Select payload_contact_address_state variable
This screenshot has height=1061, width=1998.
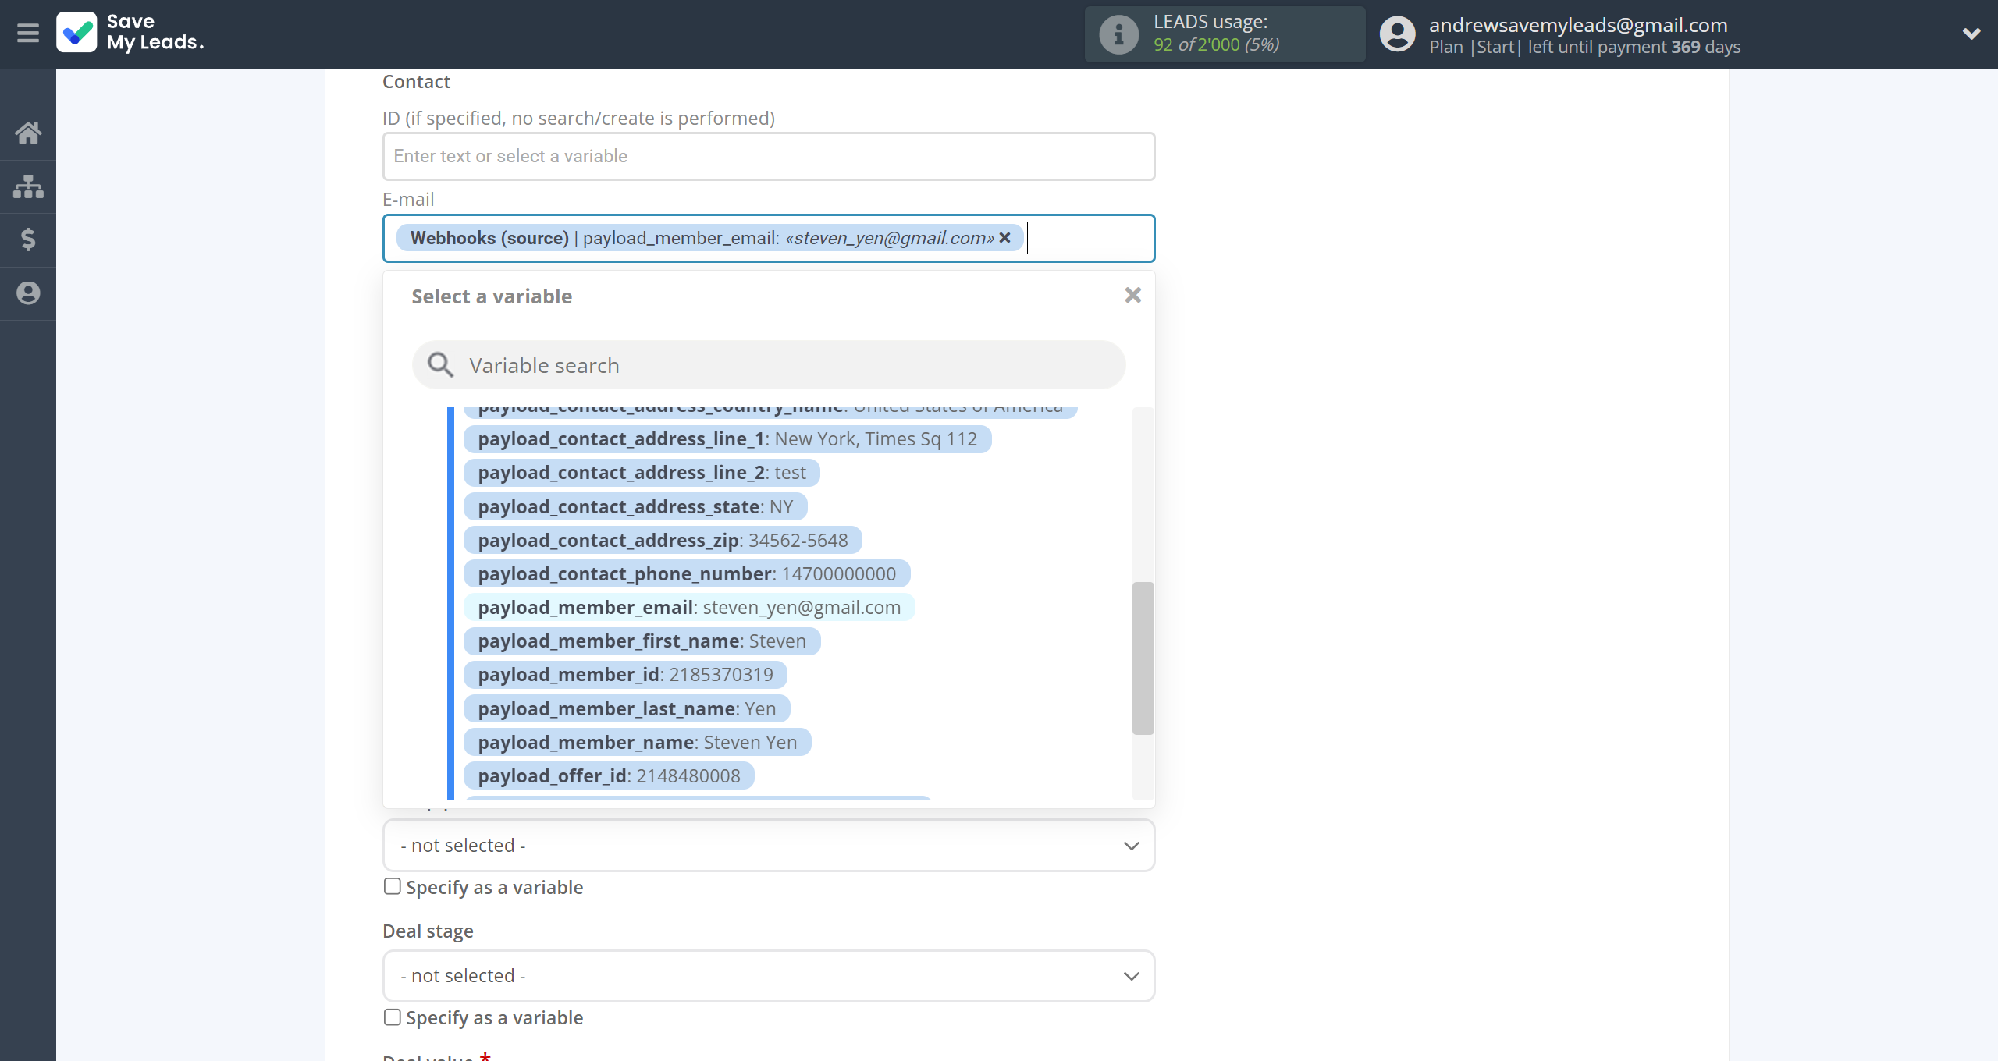635,507
